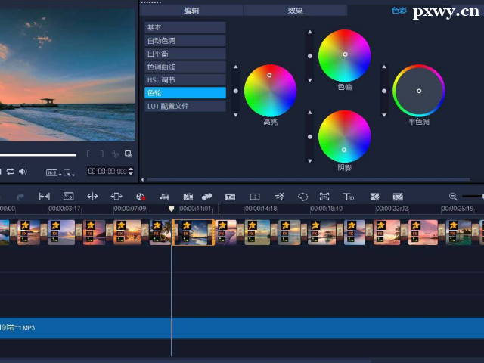Mute audio with the preview speaker icon
The image size is (484, 363).
click(23, 172)
